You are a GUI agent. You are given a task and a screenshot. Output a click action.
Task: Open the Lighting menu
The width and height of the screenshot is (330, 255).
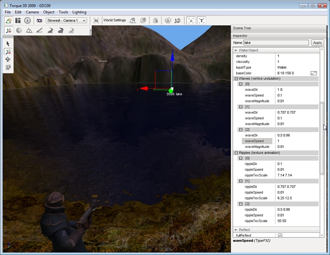click(x=79, y=11)
